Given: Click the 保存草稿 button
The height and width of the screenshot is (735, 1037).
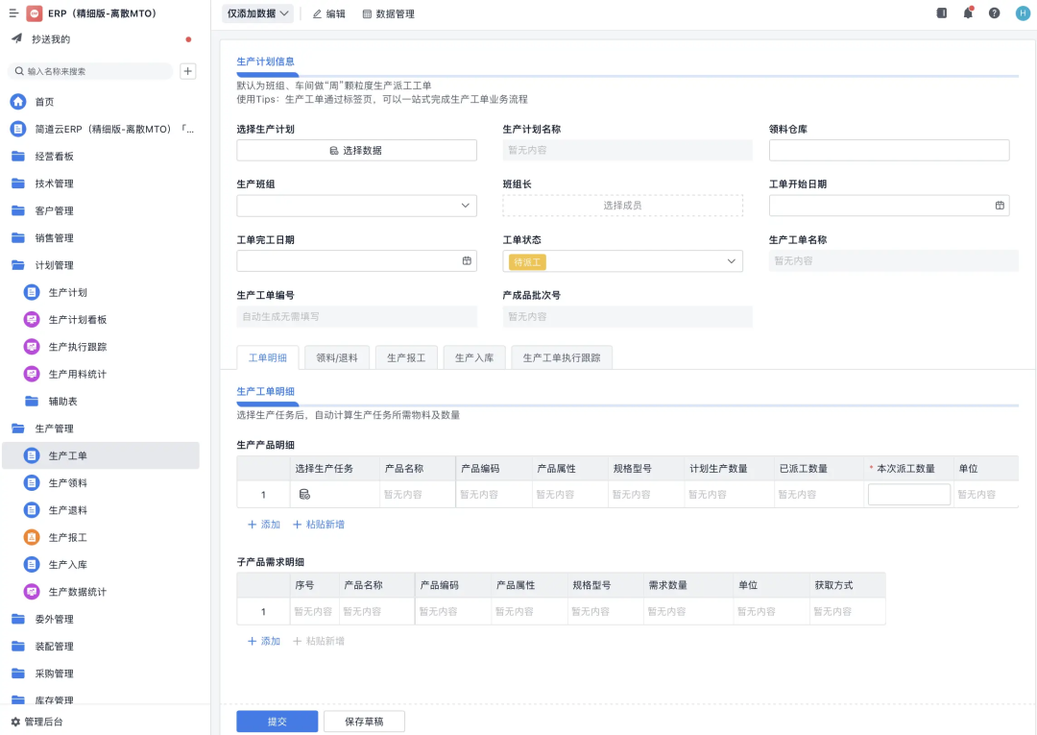Looking at the screenshot, I should [364, 722].
